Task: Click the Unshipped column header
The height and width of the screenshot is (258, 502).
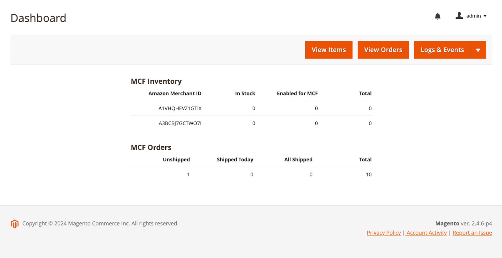Action: click(x=176, y=159)
